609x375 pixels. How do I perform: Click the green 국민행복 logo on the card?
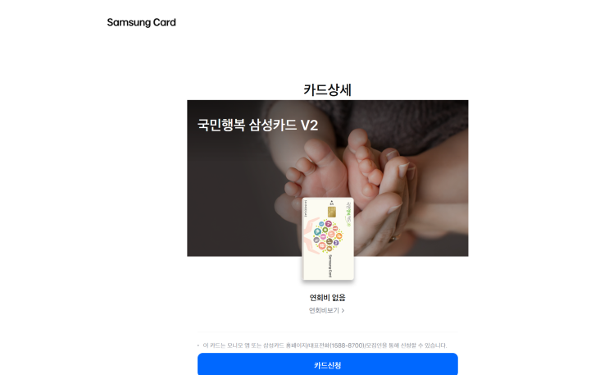point(349,214)
